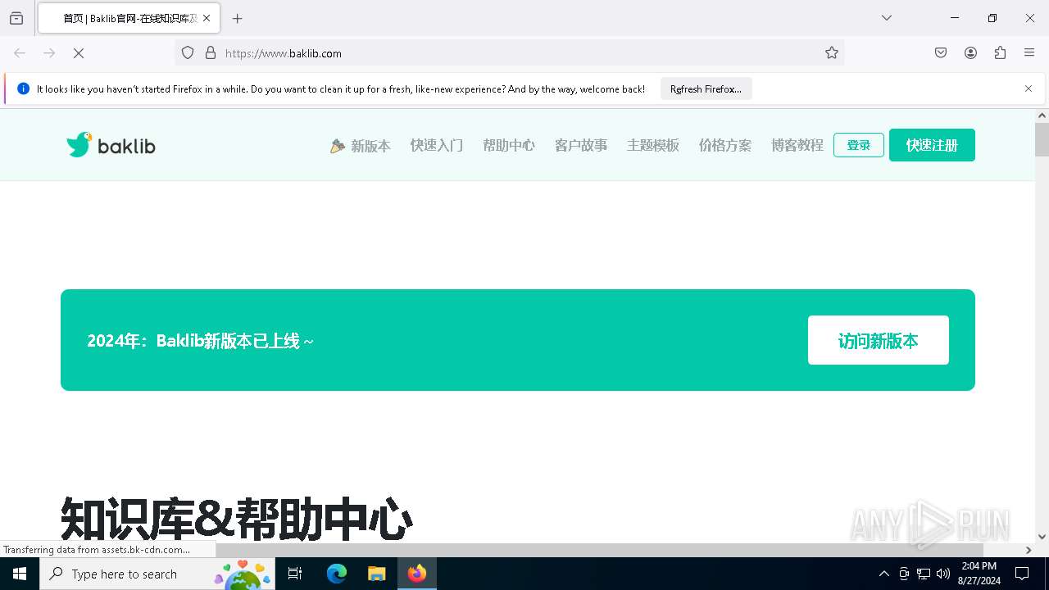The height and width of the screenshot is (590, 1049).
Task: Expand the list all tabs chevron
Action: pos(886,18)
